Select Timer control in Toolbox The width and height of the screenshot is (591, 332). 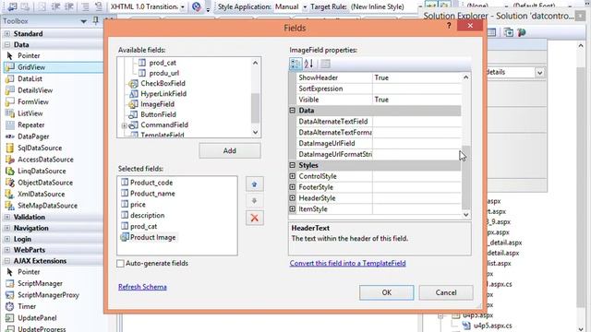(27, 306)
